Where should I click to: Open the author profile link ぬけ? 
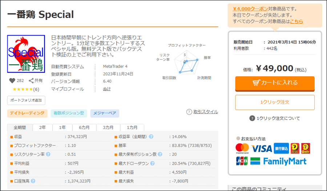(x=107, y=89)
